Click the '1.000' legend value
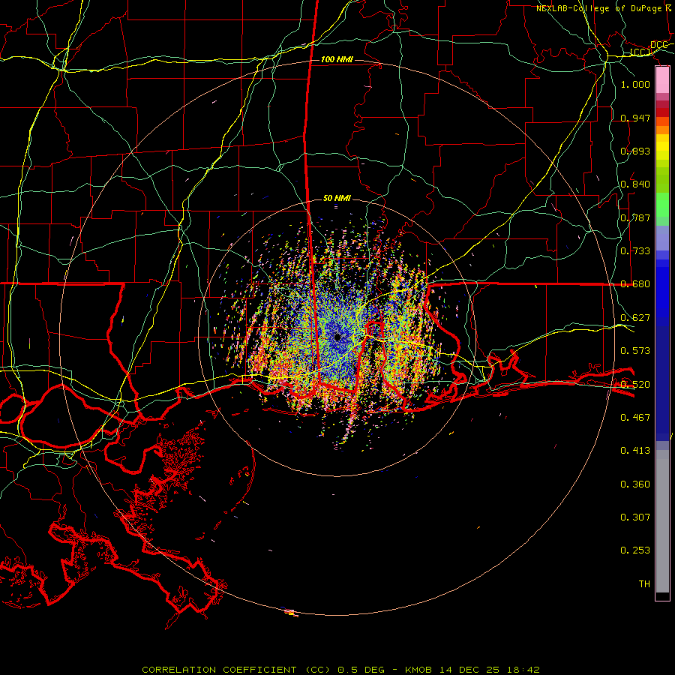 pyautogui.click(x=635, y=84)
